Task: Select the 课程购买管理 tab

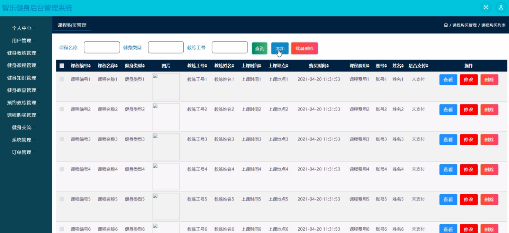Action: tap(72, 25)
